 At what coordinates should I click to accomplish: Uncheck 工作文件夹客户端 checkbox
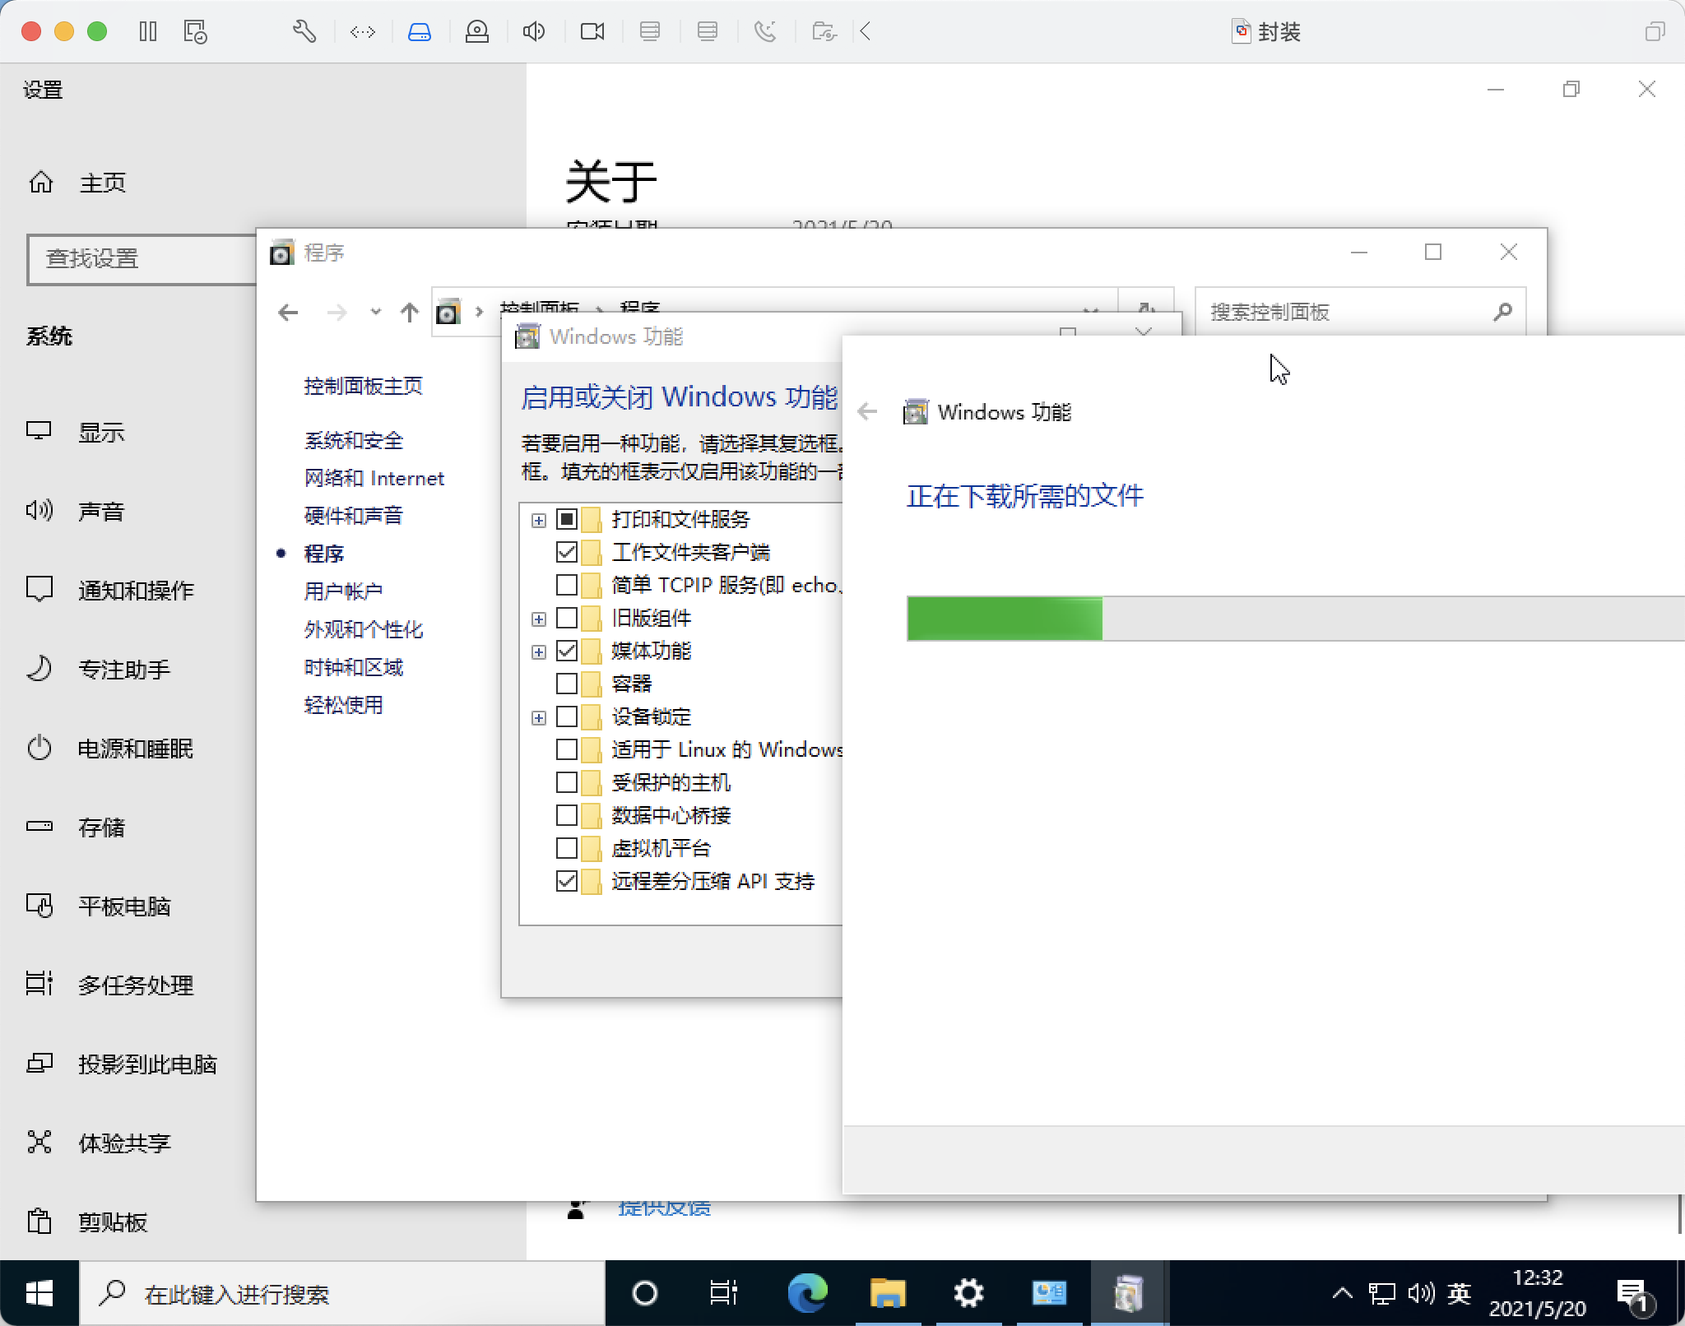[567, 552]
